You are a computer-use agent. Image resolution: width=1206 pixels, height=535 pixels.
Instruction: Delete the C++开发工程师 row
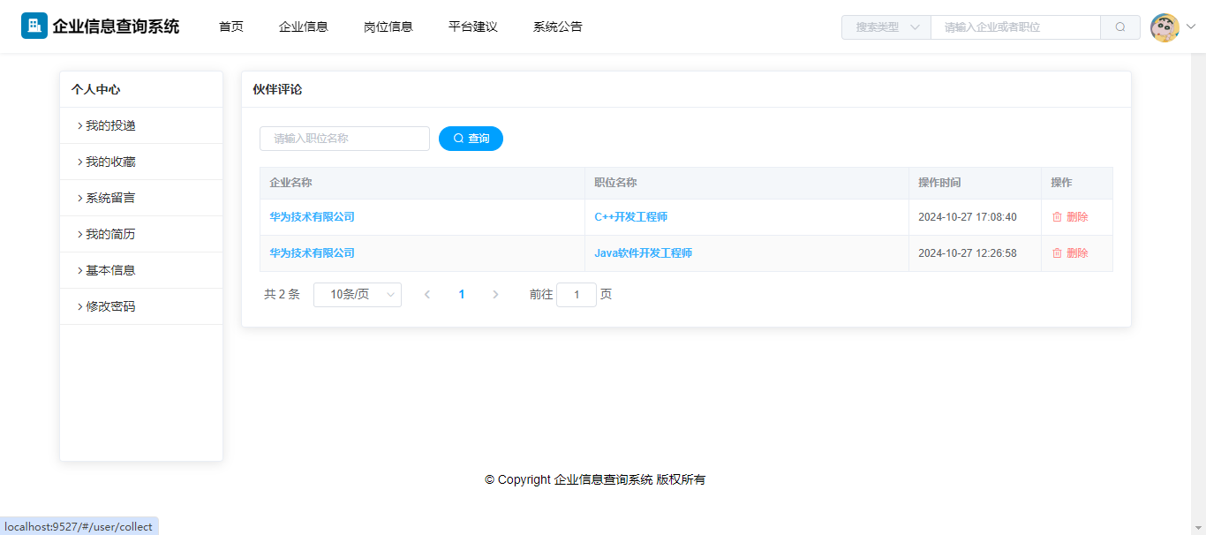point(1070,217)
